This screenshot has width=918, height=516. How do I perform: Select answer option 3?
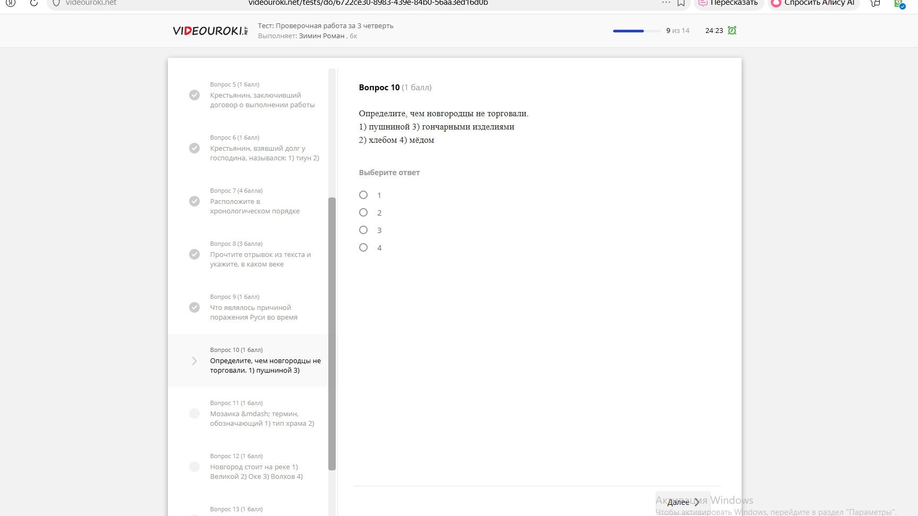pyautogui.click(x=363, y=230)
